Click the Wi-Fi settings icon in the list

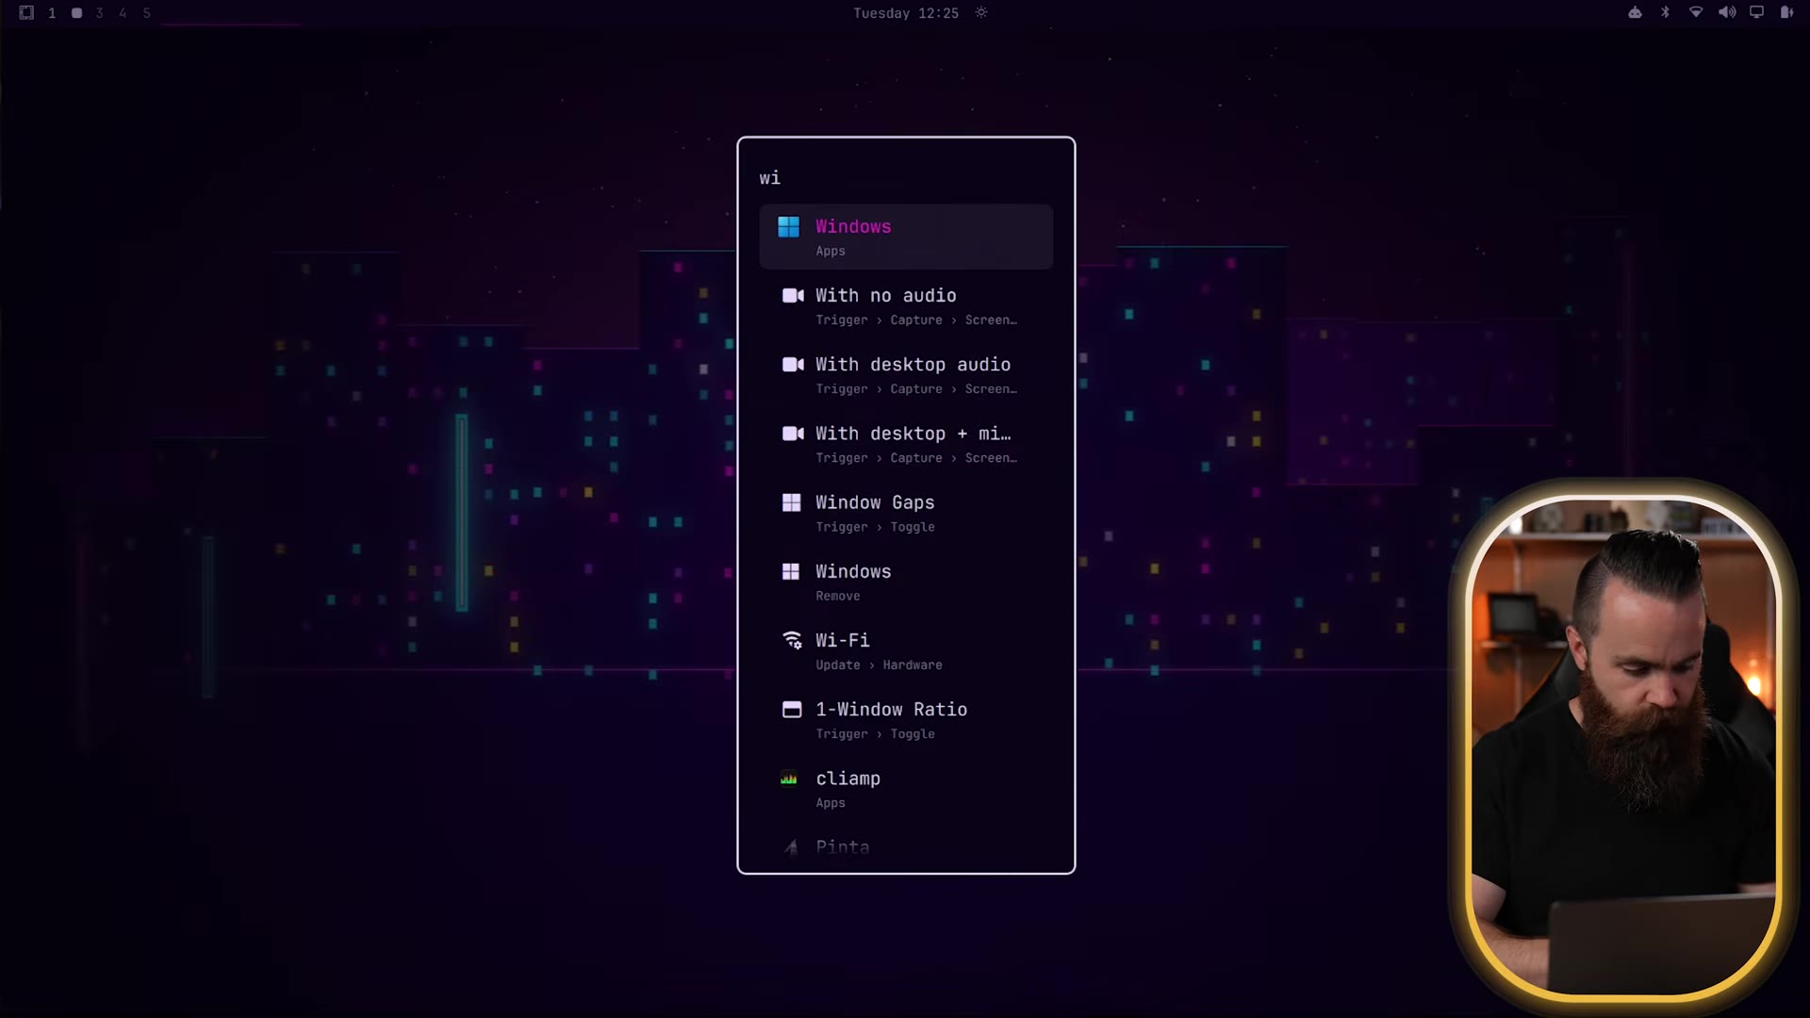click(793, 640)
